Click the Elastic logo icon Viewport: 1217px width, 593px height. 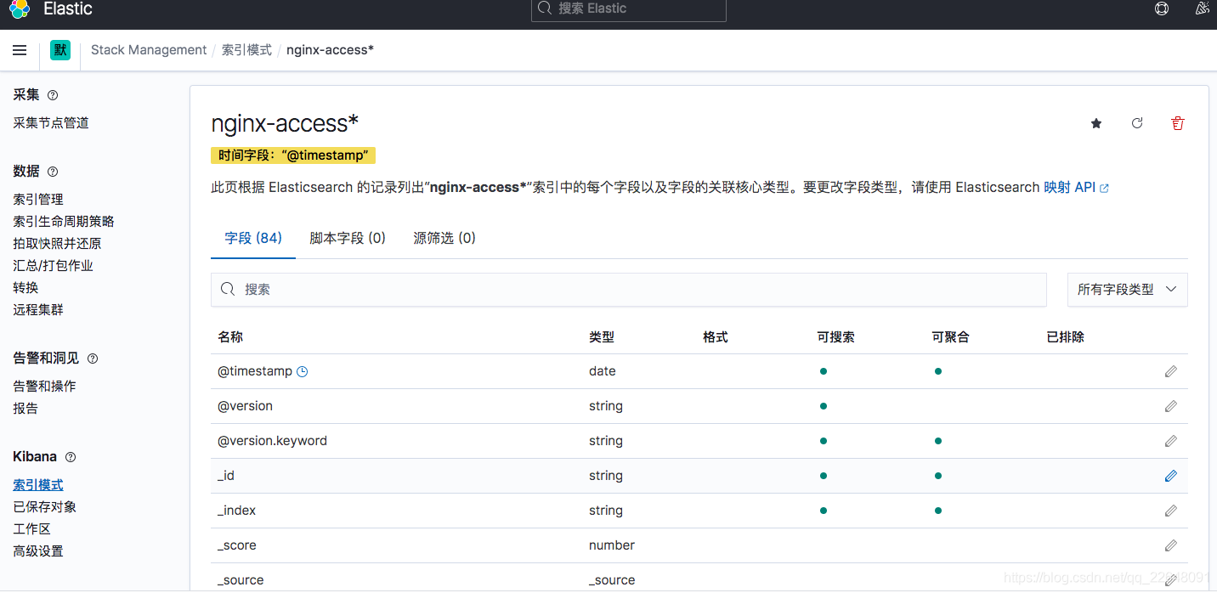[20, 8]
